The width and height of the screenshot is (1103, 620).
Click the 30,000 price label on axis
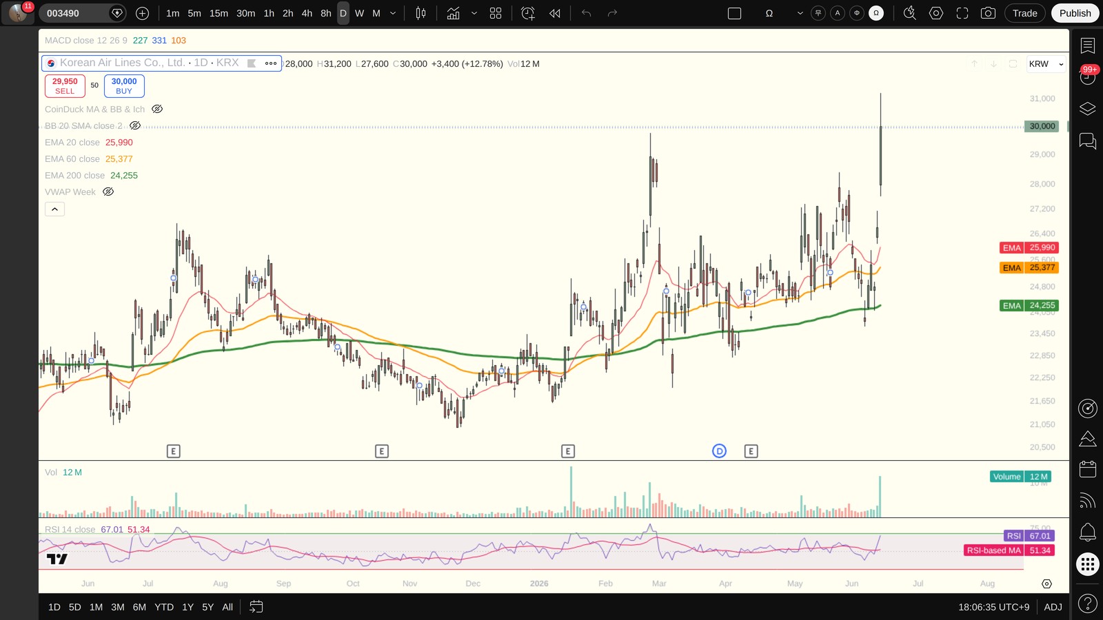coord(1042,126)
